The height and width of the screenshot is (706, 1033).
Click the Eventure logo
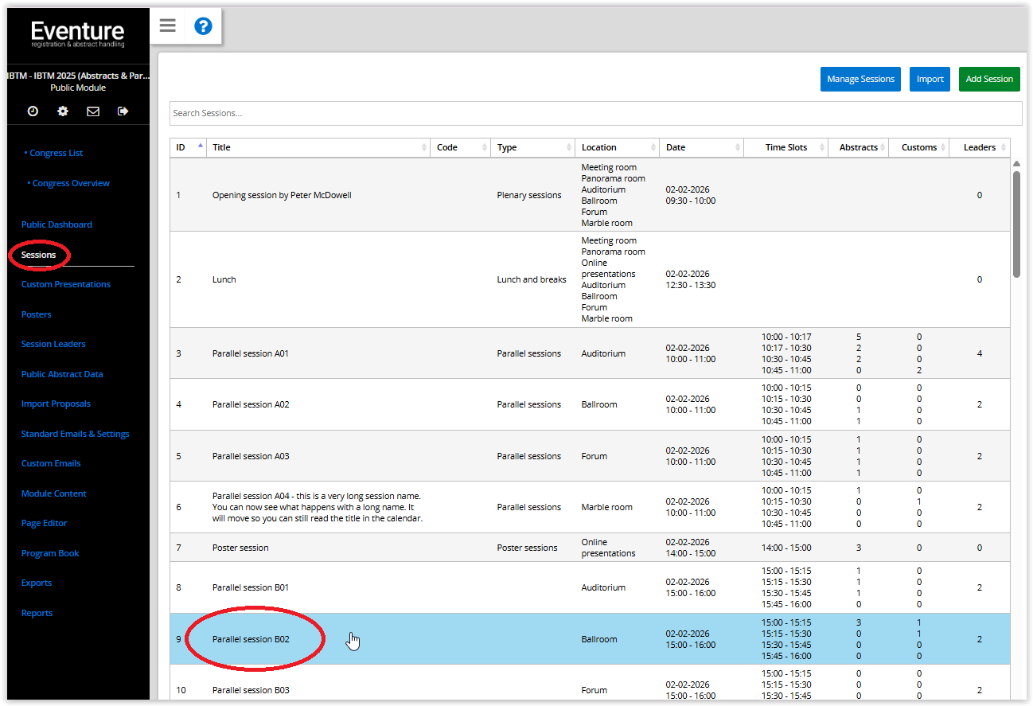click(77, 33)
